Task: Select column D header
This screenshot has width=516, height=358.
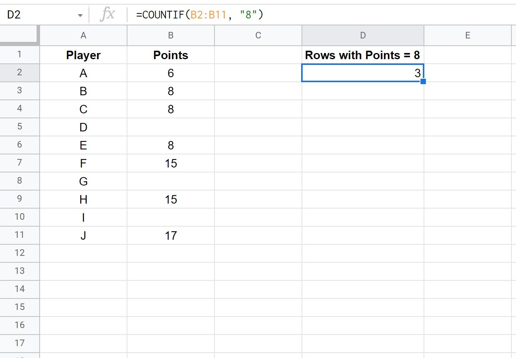Action: pyautogui.click(x=363, y=35)
